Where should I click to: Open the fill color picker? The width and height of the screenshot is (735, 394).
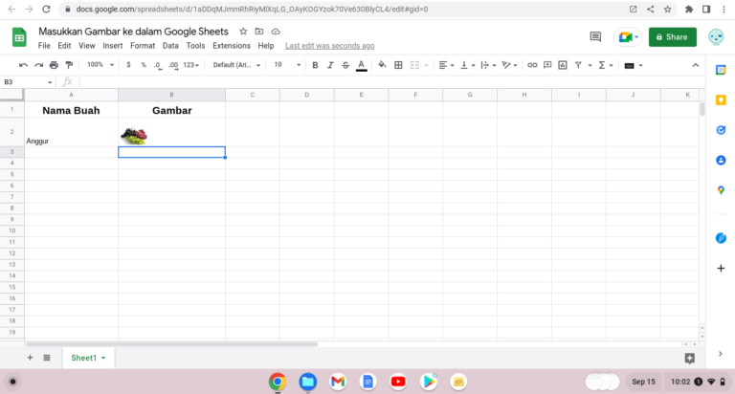coord(382,65)
